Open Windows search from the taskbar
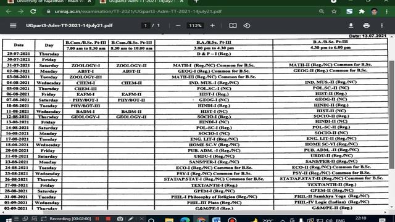Viewport: 395px width, 222px height. pyautogui.click(x=151, y=220)
